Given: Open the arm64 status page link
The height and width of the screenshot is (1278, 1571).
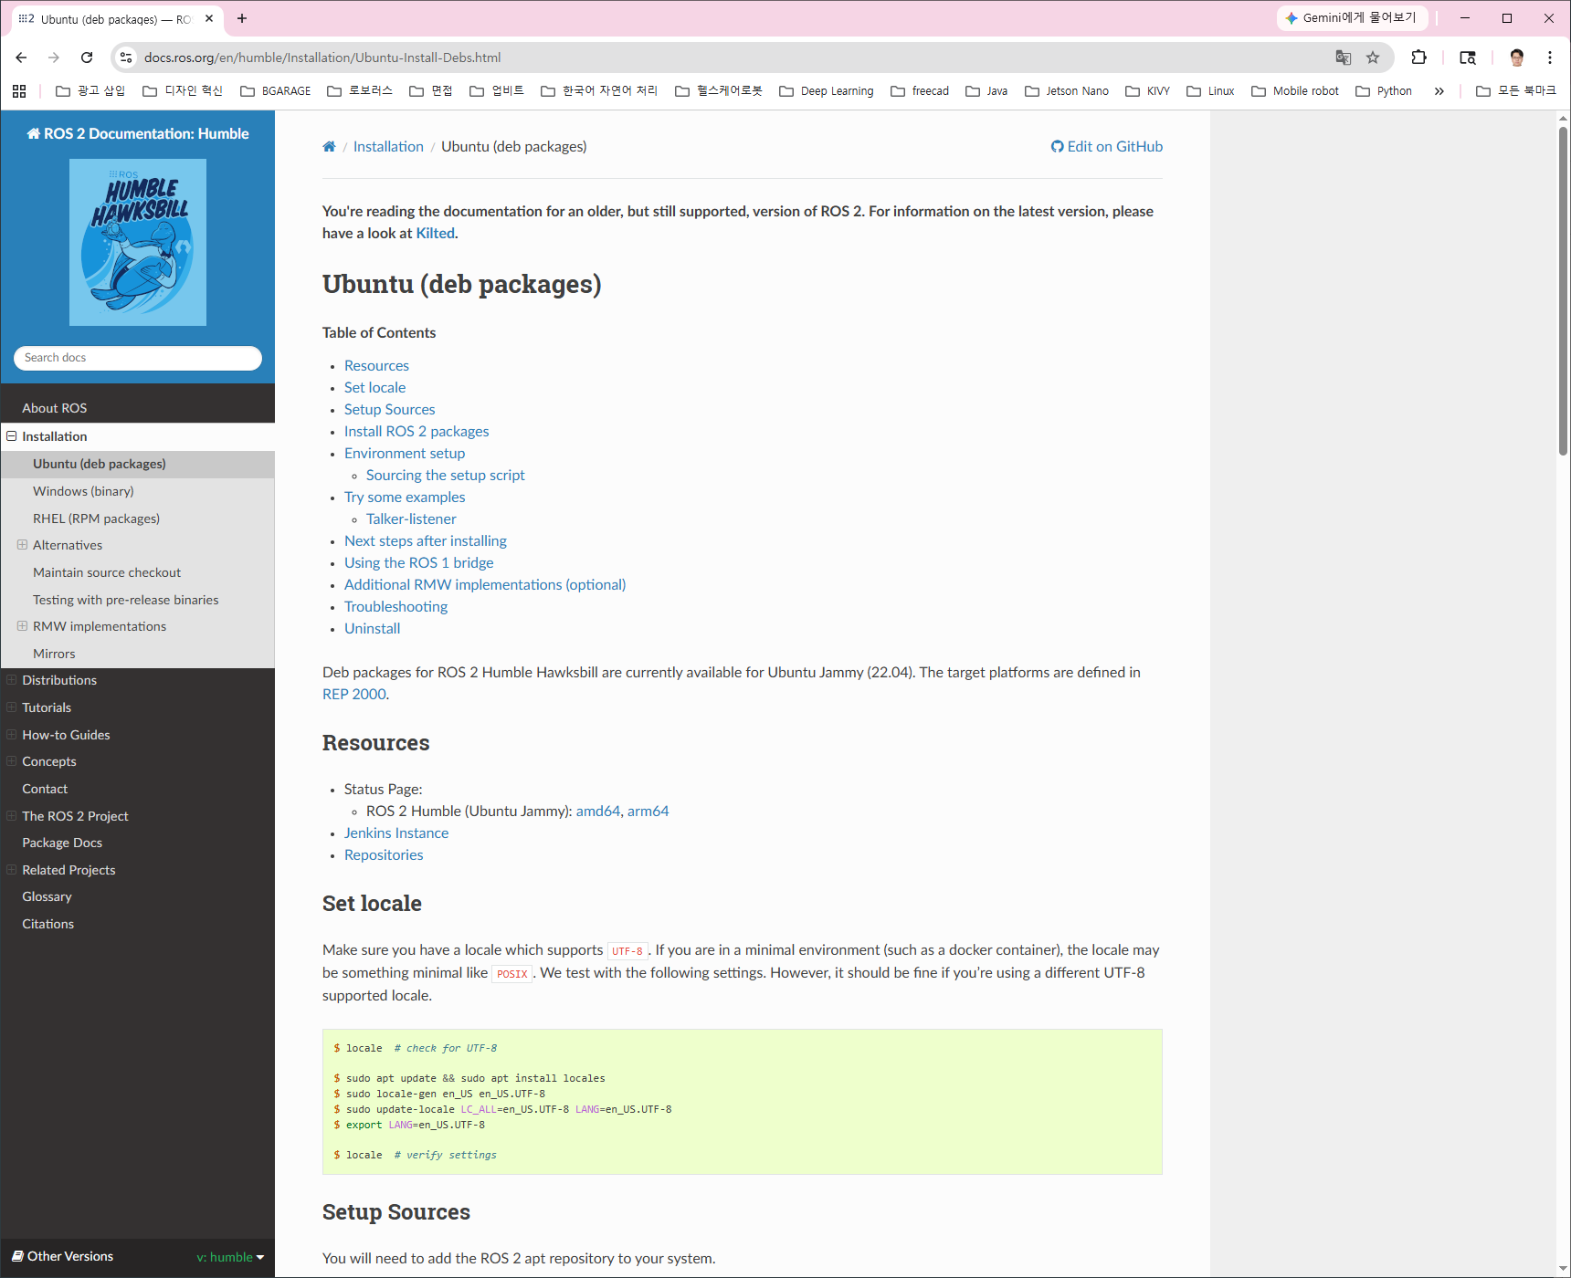Looking at the screenshot, I should coord(648,812).
